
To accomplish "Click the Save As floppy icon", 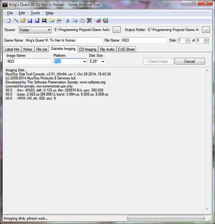I will [37, 21].
